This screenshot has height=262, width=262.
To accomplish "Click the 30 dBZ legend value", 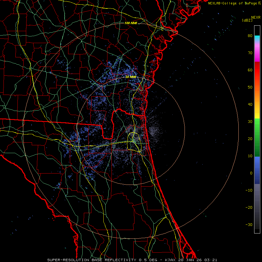I will point(250,122).
